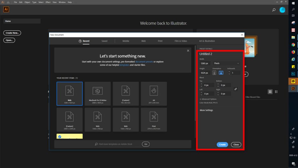Switch recent files to list view

point(276,92)
